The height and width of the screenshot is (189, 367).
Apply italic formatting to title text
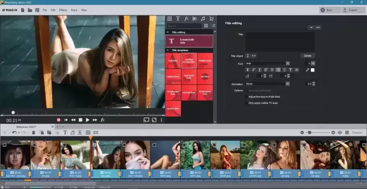(254, 70)
